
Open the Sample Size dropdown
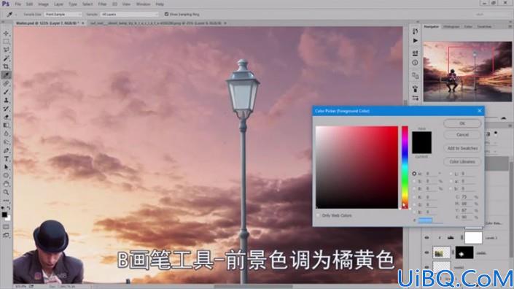[x=63, y=15]
